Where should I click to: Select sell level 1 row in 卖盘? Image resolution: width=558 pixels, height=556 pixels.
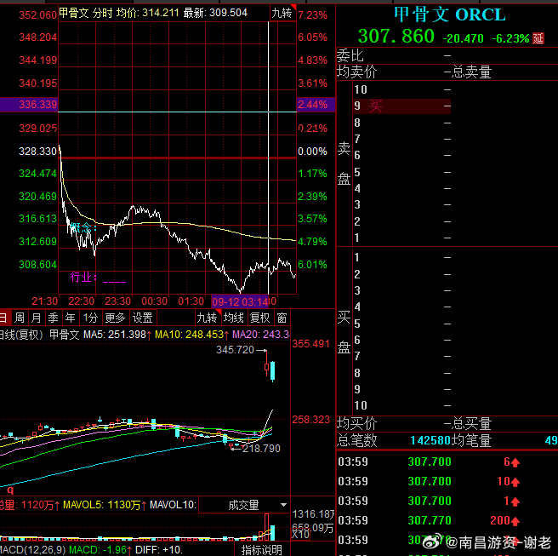pyautogui.click(x=402, y=238)
